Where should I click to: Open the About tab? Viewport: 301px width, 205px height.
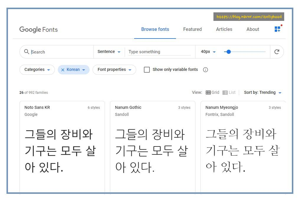tap(253, 29)
